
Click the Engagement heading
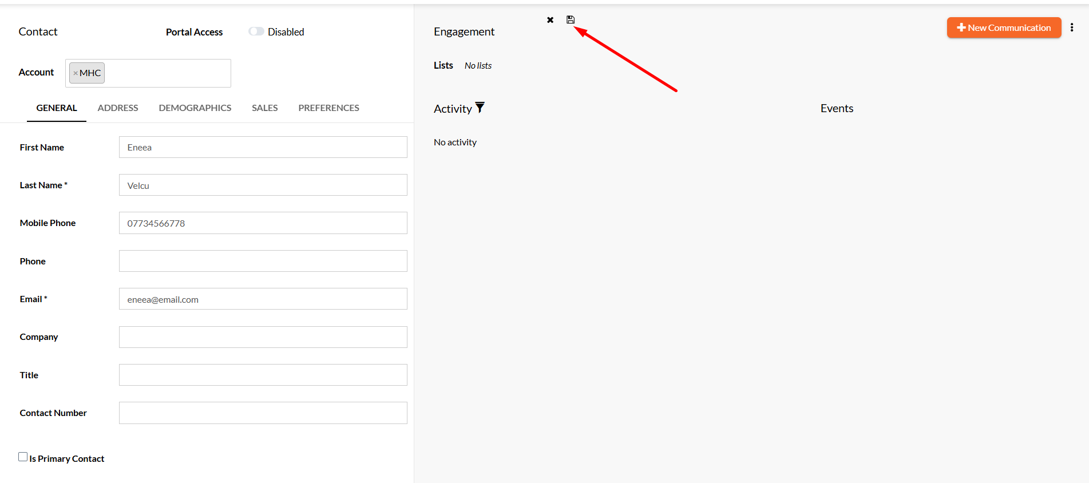coord(464,31)
